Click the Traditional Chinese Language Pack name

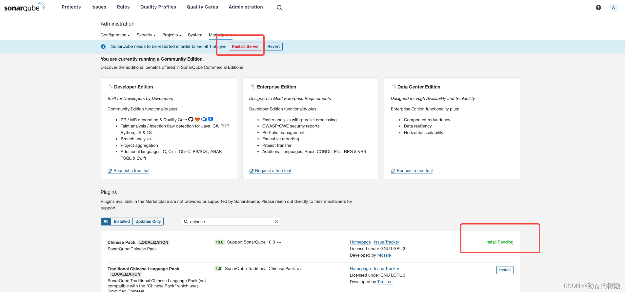point(143,269)
